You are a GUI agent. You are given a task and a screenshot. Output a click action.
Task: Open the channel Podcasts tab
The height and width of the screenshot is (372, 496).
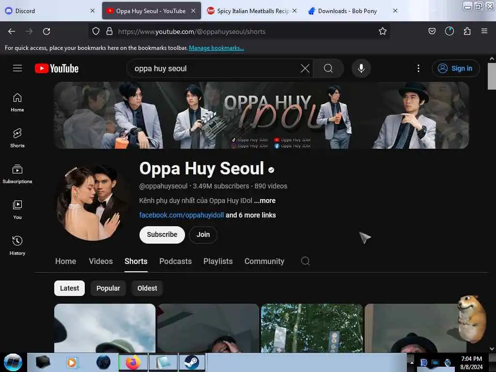(x=175, y=261)
